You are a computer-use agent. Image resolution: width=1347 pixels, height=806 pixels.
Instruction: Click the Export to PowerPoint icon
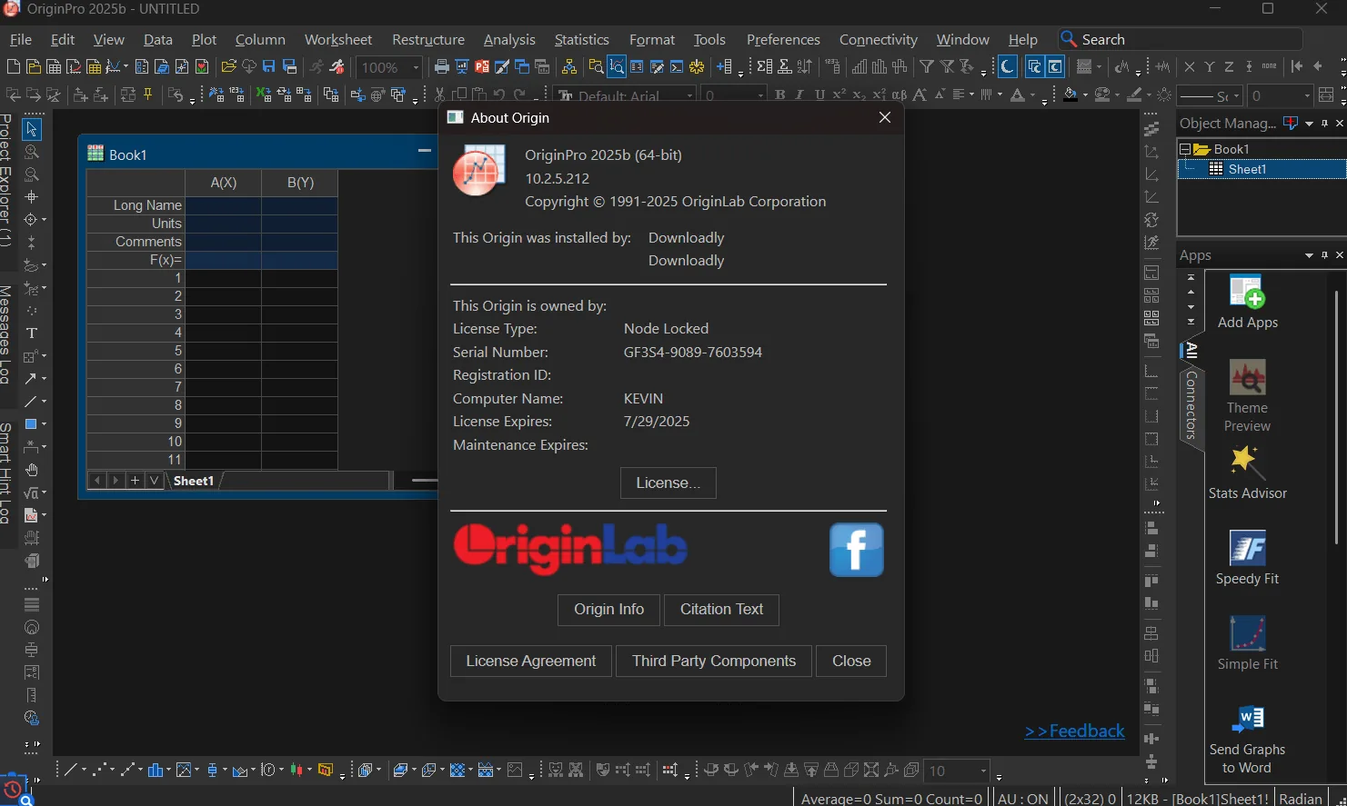(482, 67)
